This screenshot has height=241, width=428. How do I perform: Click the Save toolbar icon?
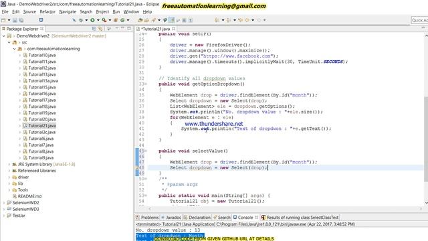point(15,20)
